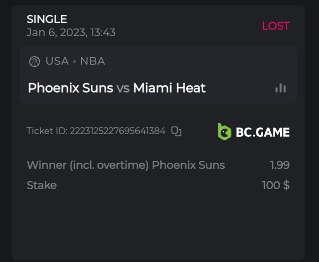The image size is (319, 262).
Task: Click the 100 $ stake amount
Action: point(276,185)
